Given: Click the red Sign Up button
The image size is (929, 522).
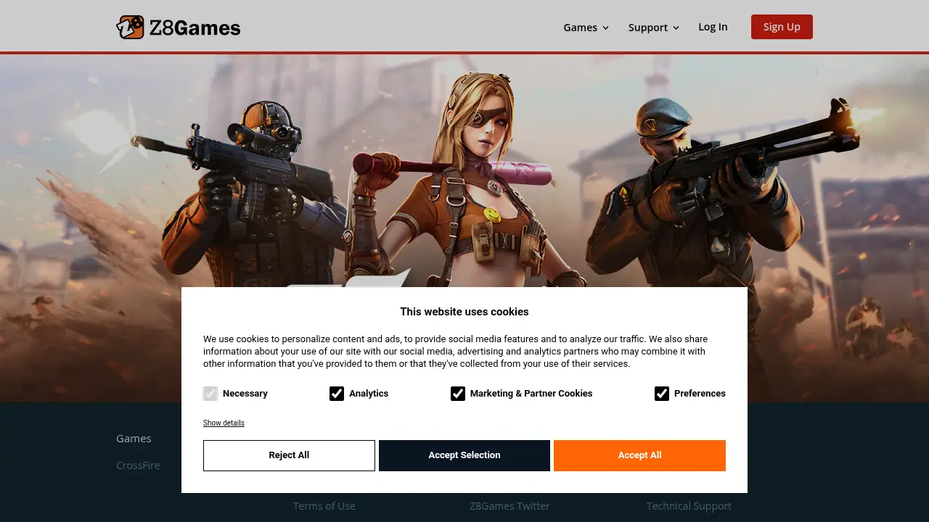Looking at the screenshot, I should coord(782,27).
